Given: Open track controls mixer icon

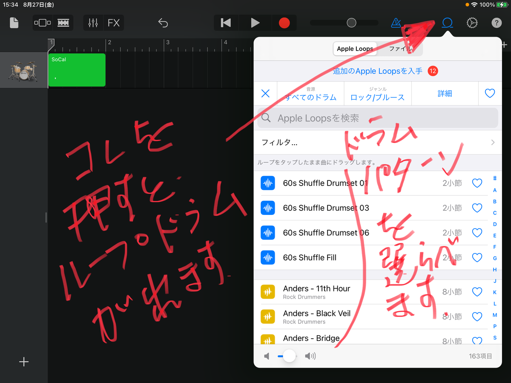Looking at the screenshot, I should 93,23.
